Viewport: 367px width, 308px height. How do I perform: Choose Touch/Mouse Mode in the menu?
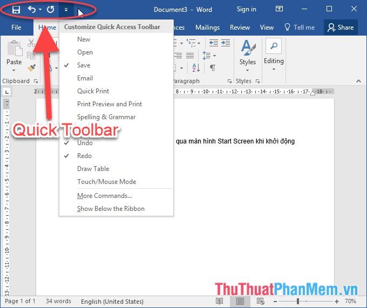tap(116, 182)
